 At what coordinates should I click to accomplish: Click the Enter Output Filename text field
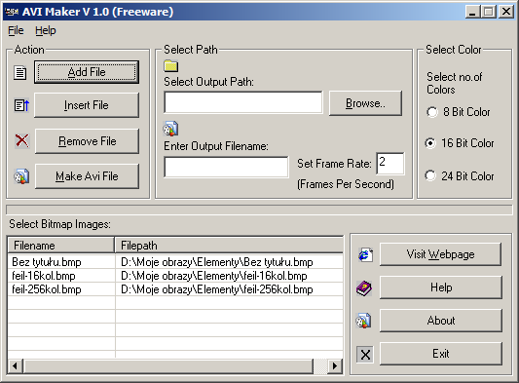pyautogui.click(x=227, y=167)
